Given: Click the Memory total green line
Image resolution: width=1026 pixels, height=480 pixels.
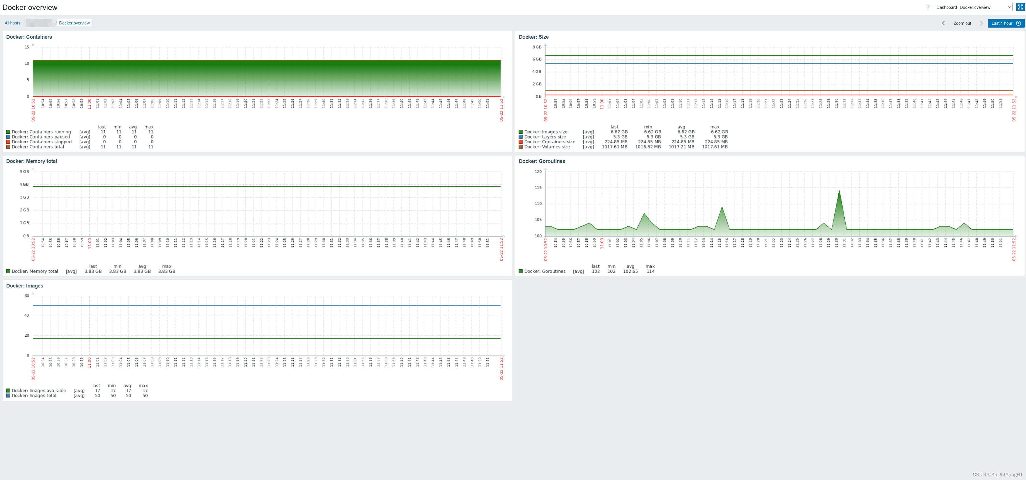Looking at the screenshot, I should 266,187.
